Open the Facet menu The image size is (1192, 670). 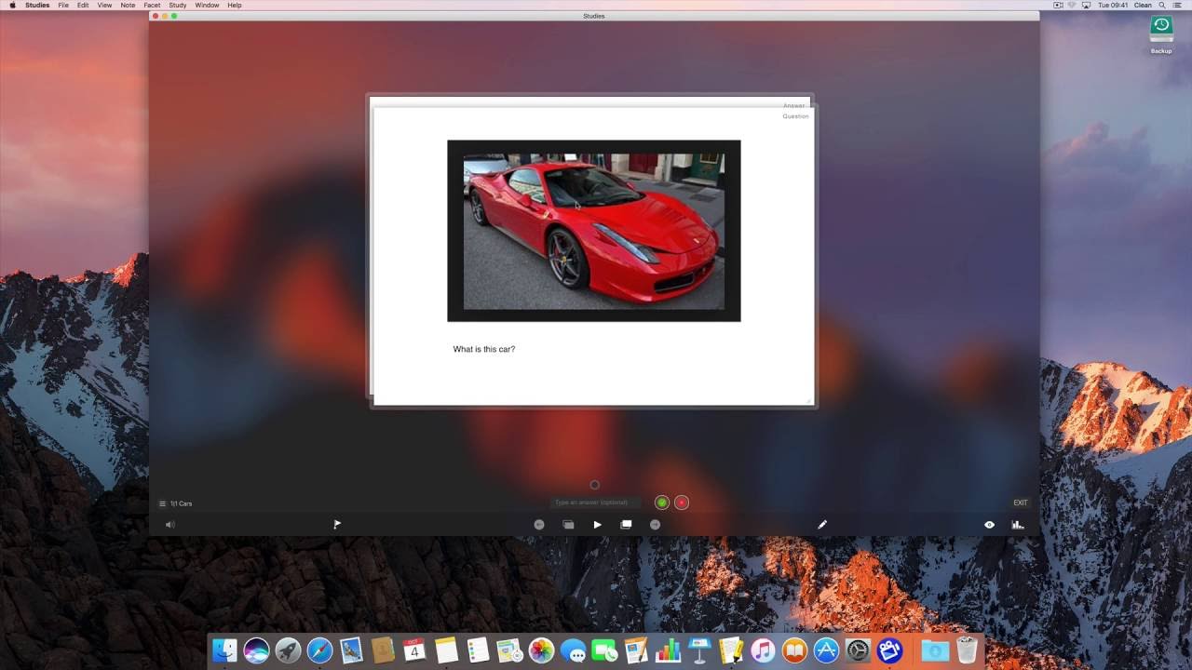tap(152, 6)
